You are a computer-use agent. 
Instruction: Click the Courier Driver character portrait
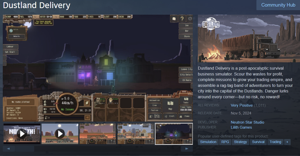pos(100,103)
